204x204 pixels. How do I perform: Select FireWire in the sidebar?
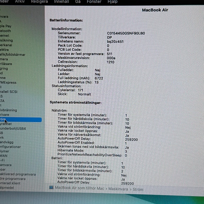pyautogui.click(x=4, y=50)
